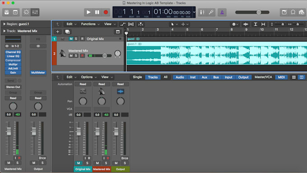The height and width of the screenshot is (173, 307).
Task: Open the Library panel icon
Action: tap(7, 12)
